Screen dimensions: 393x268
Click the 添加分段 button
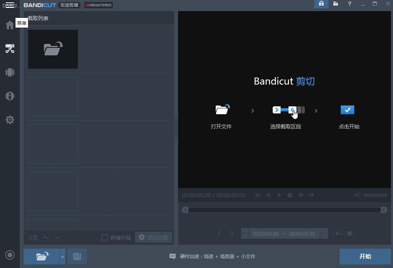pyautogui.click(x=154, y=237)
